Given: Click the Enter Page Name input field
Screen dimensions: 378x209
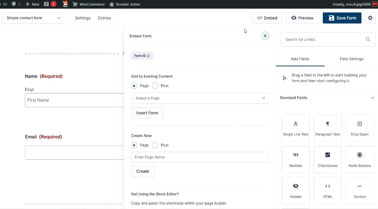Looking at the screenshot, I should [200, 157].
